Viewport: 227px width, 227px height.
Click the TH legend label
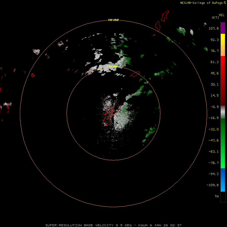[x=217, y=196]
